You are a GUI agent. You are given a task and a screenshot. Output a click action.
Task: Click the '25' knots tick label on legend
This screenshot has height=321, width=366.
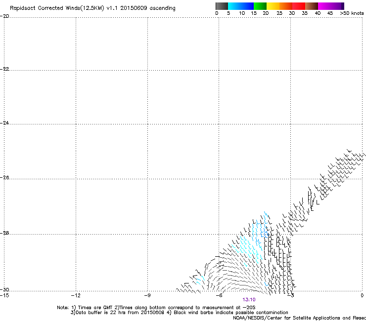pos(279,13)
